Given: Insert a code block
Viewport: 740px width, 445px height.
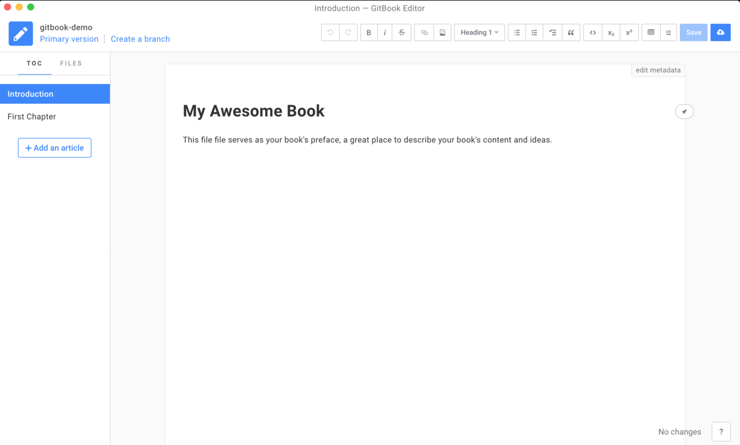Looking at the screenshot, I should tap(593, 32).
